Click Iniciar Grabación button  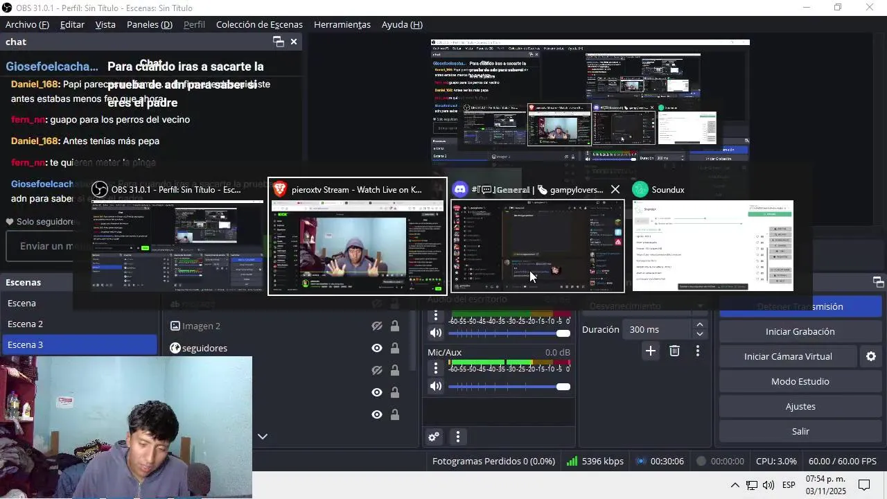coord(800,331)
